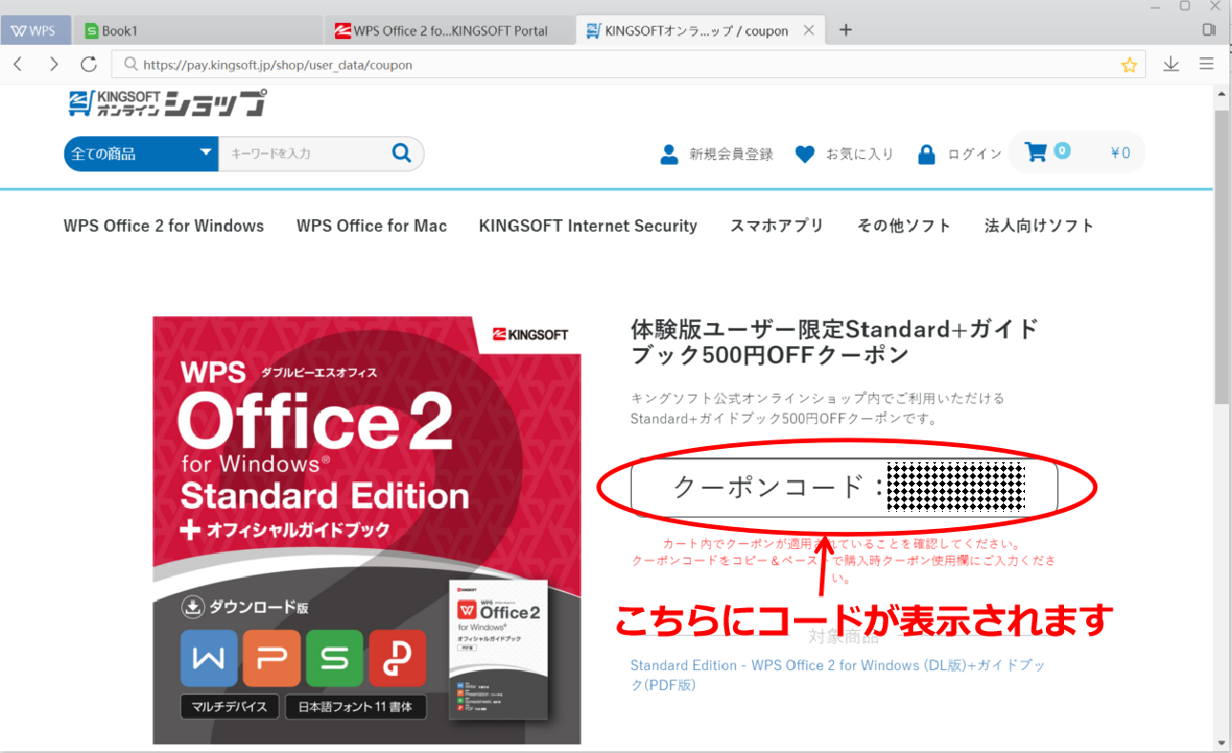
Task: Go forward with the browser forward arrow
Action: click(x=53, y=64)
